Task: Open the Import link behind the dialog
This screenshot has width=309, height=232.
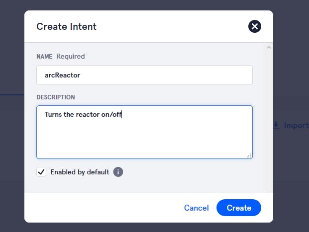Action: click(x=296, y=126)
